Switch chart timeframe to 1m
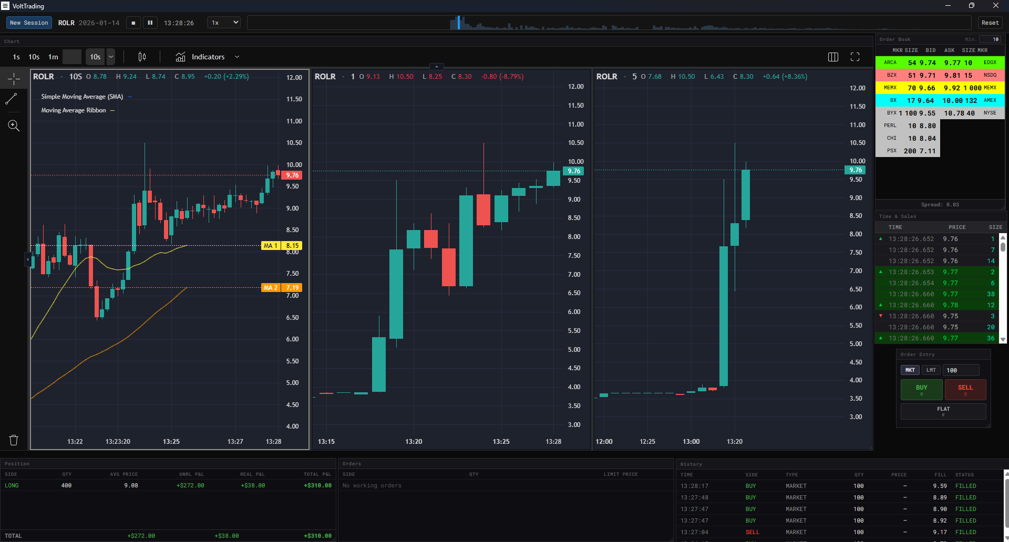 (53, 57)
